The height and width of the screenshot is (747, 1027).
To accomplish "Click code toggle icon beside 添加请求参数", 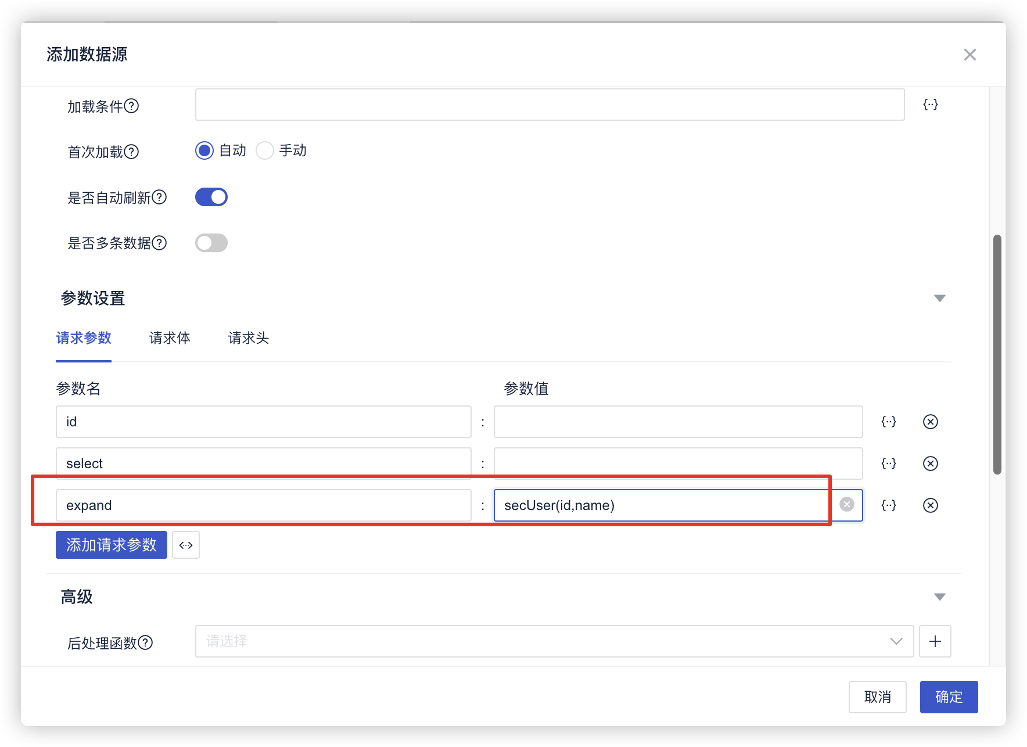I will [x=186, y=545].
